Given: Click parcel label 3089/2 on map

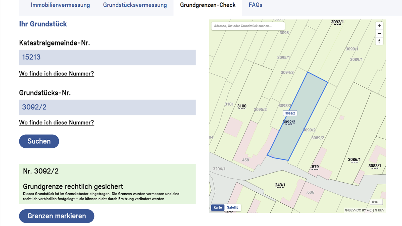Looking at the screenshot, I should click(x=318, y=138).
